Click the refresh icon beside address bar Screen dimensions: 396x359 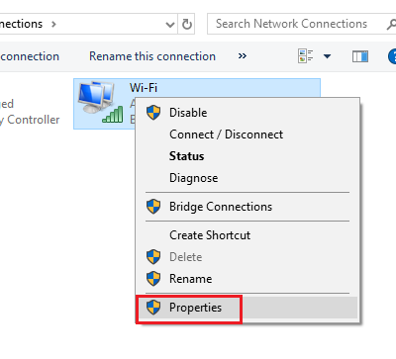[187, 24]
